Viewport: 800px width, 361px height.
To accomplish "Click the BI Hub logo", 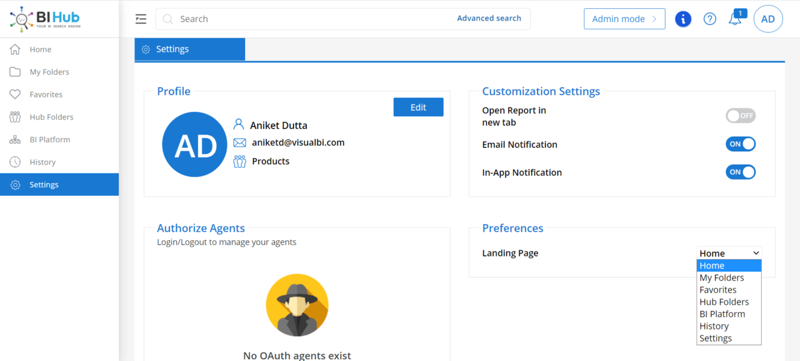I will [45, 19].
